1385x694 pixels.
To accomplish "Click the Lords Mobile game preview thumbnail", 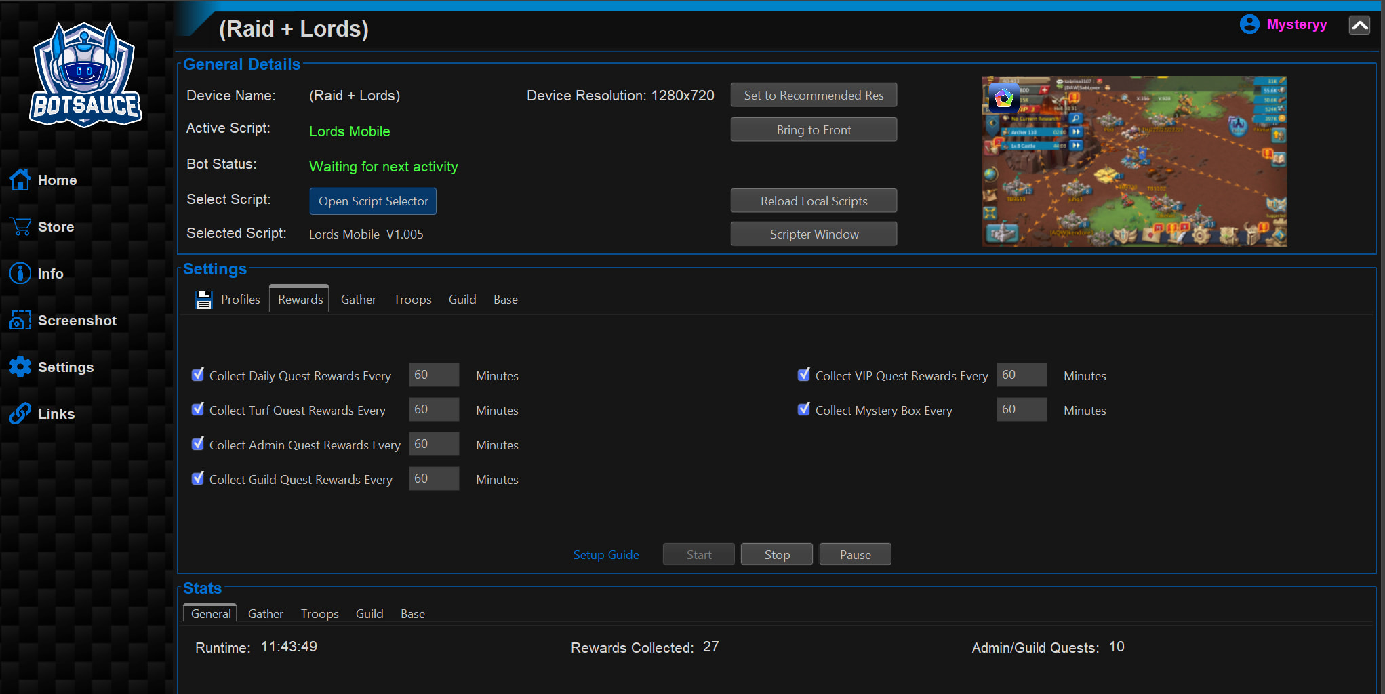I will [1134, 161].
